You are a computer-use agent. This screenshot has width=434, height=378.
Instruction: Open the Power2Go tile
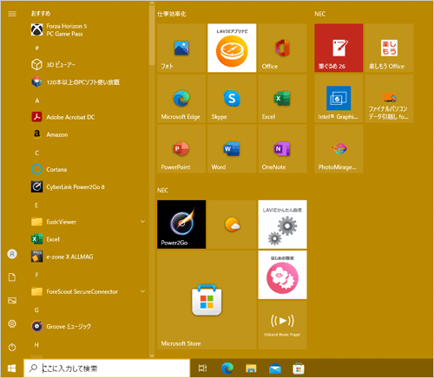pyautogui.click(x=181, y=225)
